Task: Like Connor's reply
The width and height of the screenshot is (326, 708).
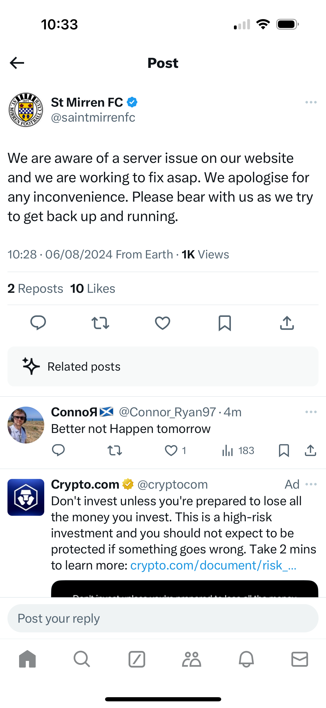Action: point(171,450)
